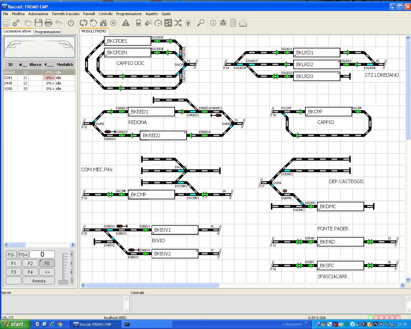Click the circled X toolbar icon
Viewport: 411px width, 329px height.
coord(113,23)
